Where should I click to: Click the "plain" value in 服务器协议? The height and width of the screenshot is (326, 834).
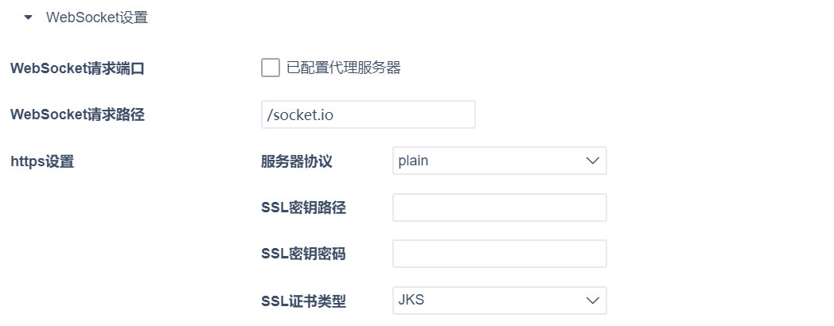(413, 161)
